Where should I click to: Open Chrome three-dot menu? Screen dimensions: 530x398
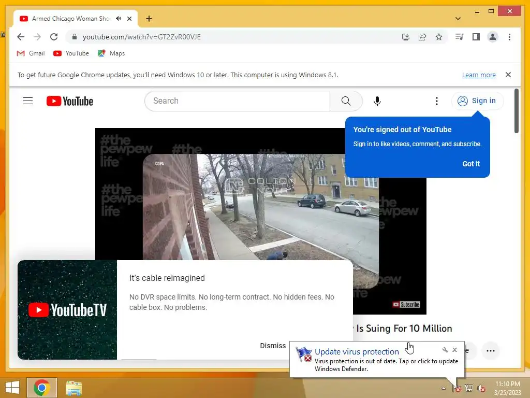(x=509, y=37)
